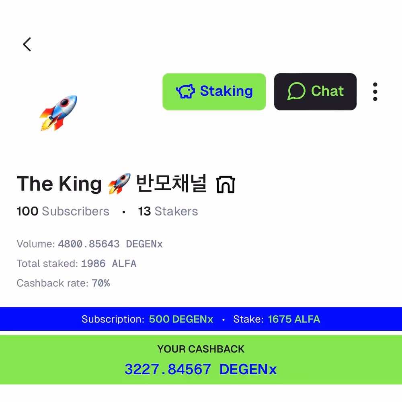Select the channel title The King
Viewport: 402px width, 402px height.
[59, 184]
